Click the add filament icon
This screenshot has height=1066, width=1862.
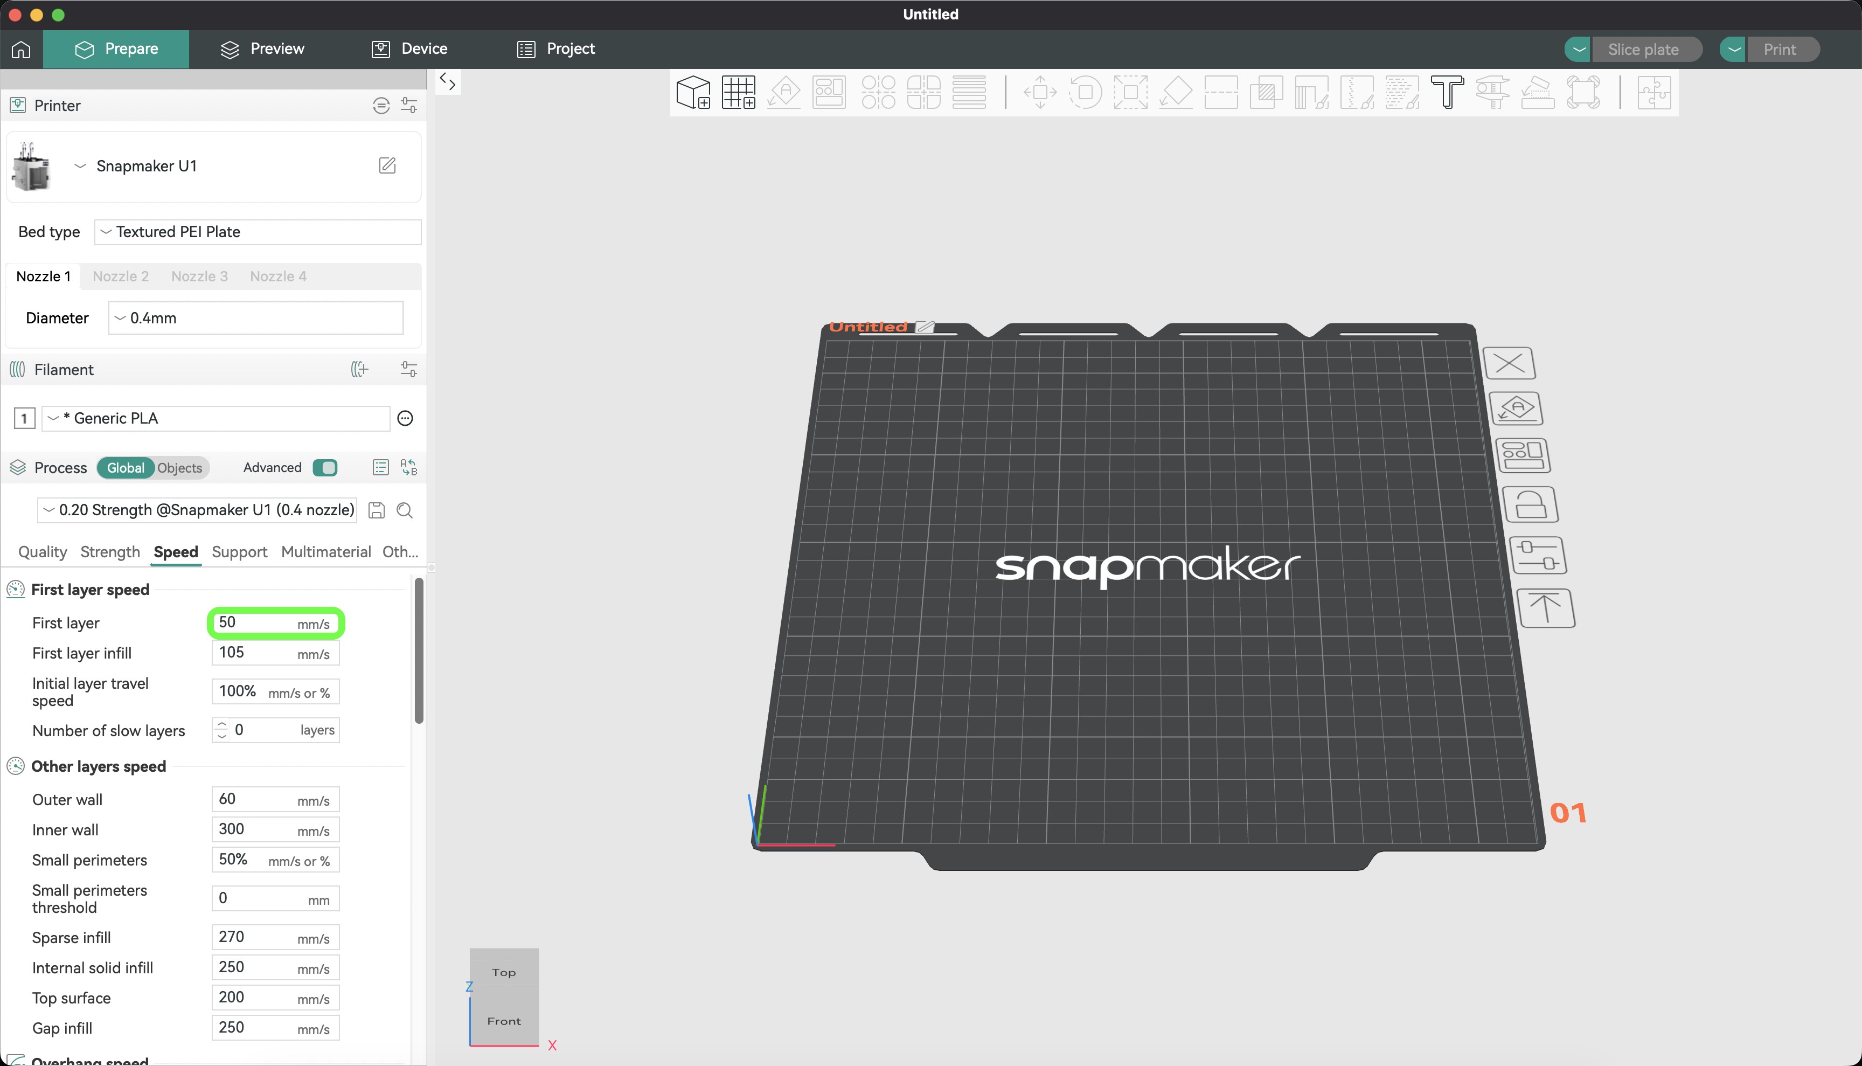359,370
